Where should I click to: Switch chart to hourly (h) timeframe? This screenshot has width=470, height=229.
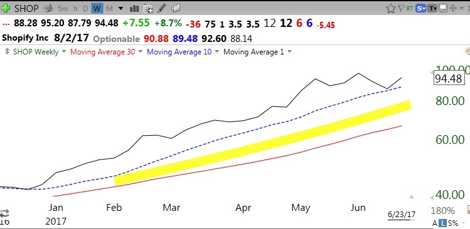(x=75, y=8)
